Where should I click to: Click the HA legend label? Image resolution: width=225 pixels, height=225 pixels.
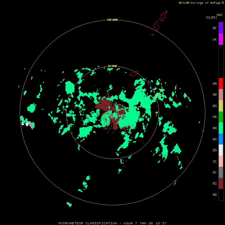(x=214, y=84)
